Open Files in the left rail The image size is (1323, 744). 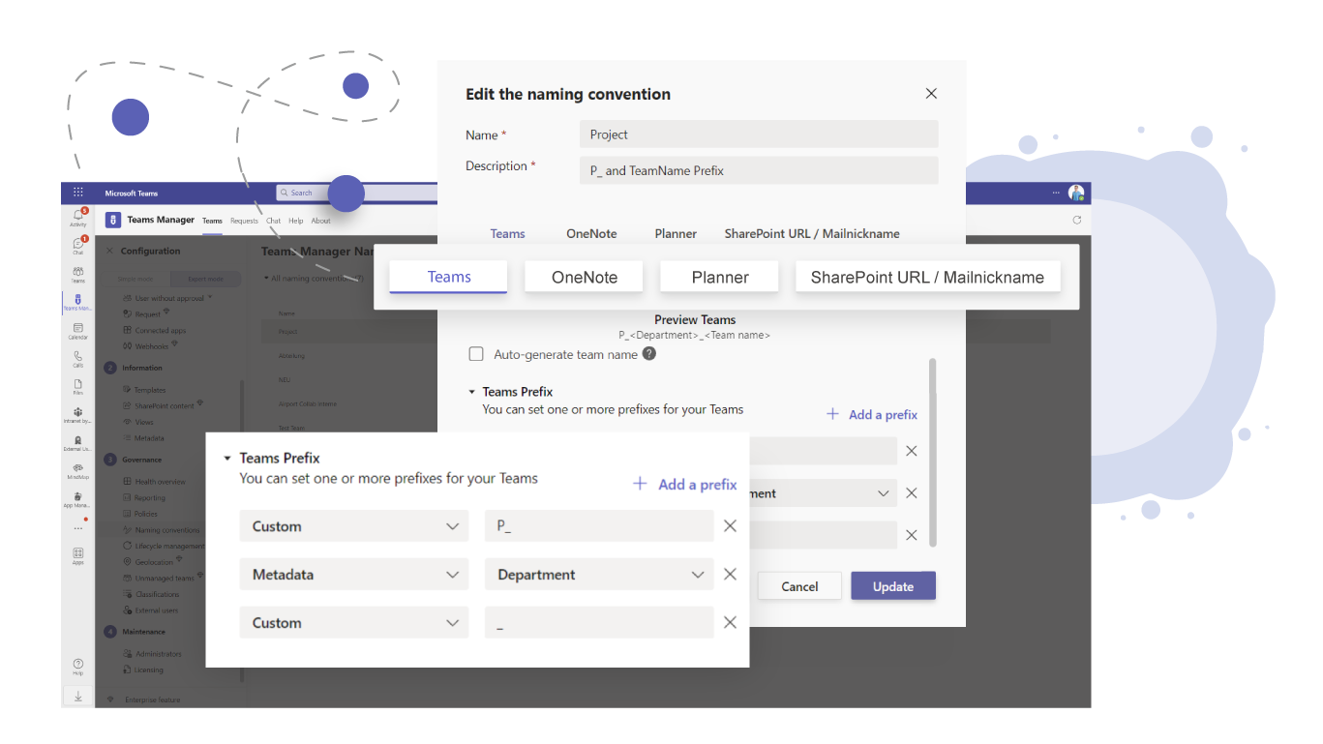pyautogui.click(x=78, y=387)
